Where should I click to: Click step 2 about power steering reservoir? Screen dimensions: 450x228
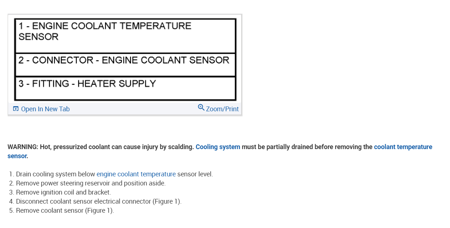(x=91, y=183)
